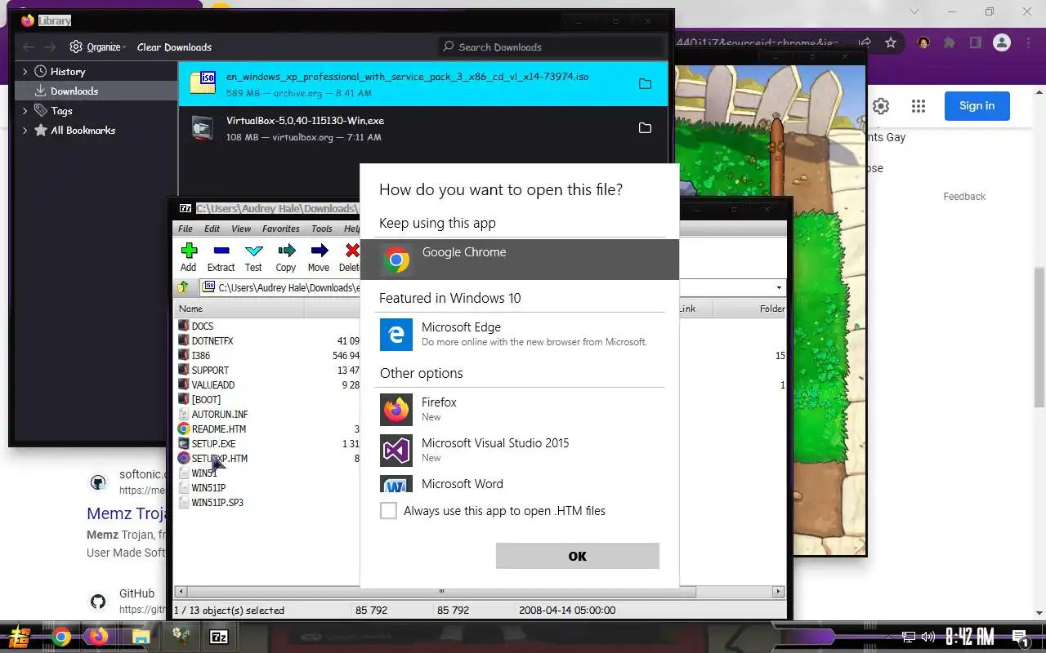Click the Firefox icon on the taskbar
Viewport: 1046px width, 653px height.
coord(99,637)
